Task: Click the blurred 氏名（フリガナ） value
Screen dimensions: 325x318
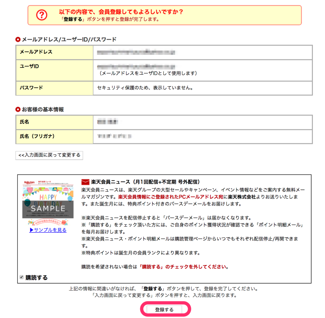Action: click(x=114, y=136)
